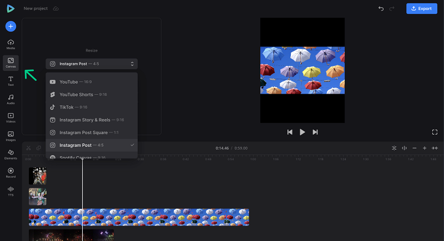Open the Text sidebar tool
Screen dimensions: 444x241
pos(11,81)
